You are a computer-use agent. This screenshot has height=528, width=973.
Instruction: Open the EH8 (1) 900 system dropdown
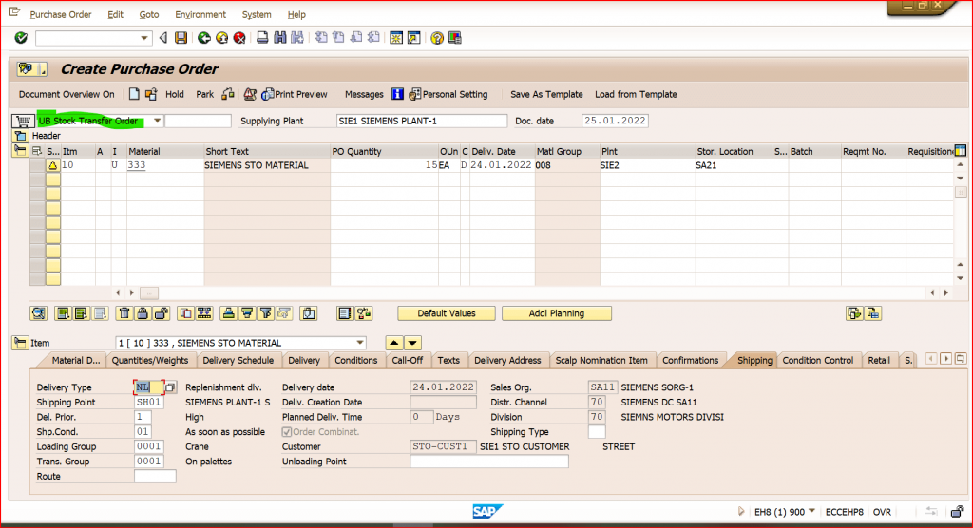pos(811,511)
